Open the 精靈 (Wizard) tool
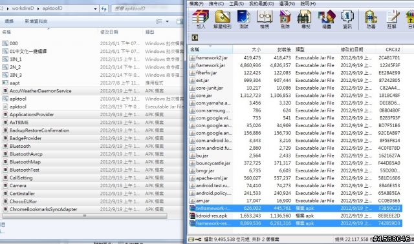The image size is (414, 244). 327,19
